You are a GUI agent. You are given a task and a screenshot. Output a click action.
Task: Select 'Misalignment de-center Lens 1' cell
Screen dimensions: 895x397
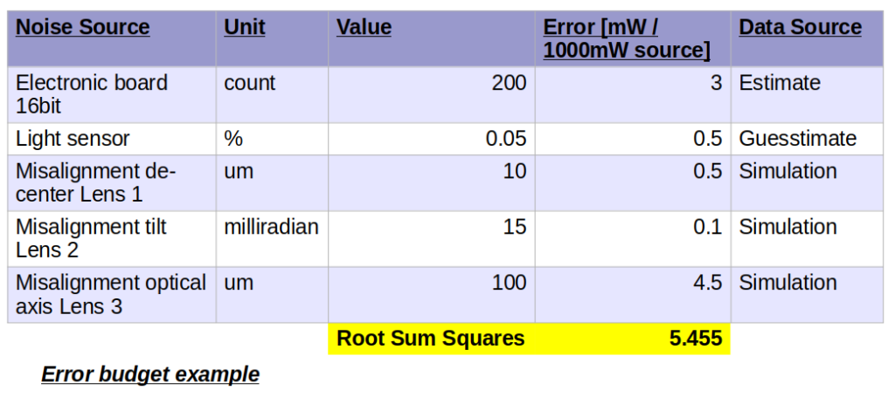pos(112,183)
